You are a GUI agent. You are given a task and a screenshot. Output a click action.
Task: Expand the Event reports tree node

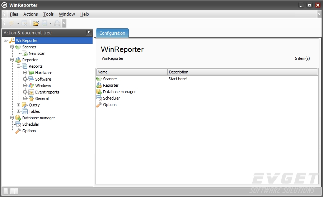(25, 92)
